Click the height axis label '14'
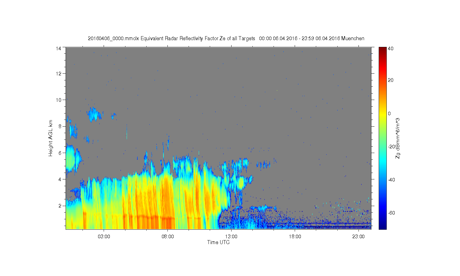The height and width of the screenshot is (276, 460). (59, 48)
